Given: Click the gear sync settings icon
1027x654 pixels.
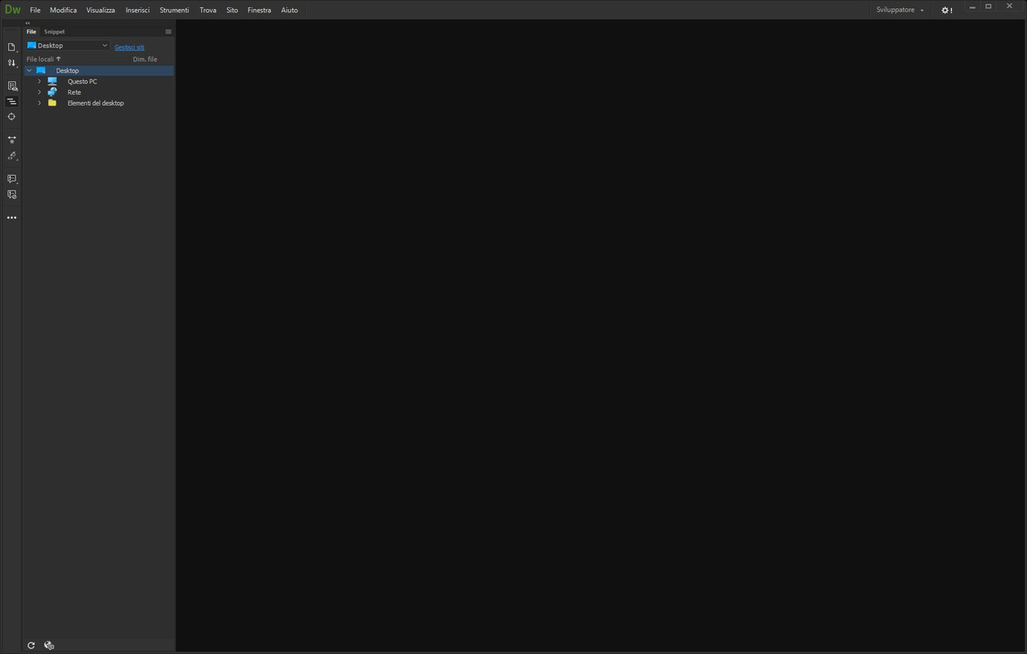Looking at the screenshot, I should (947, 10).
